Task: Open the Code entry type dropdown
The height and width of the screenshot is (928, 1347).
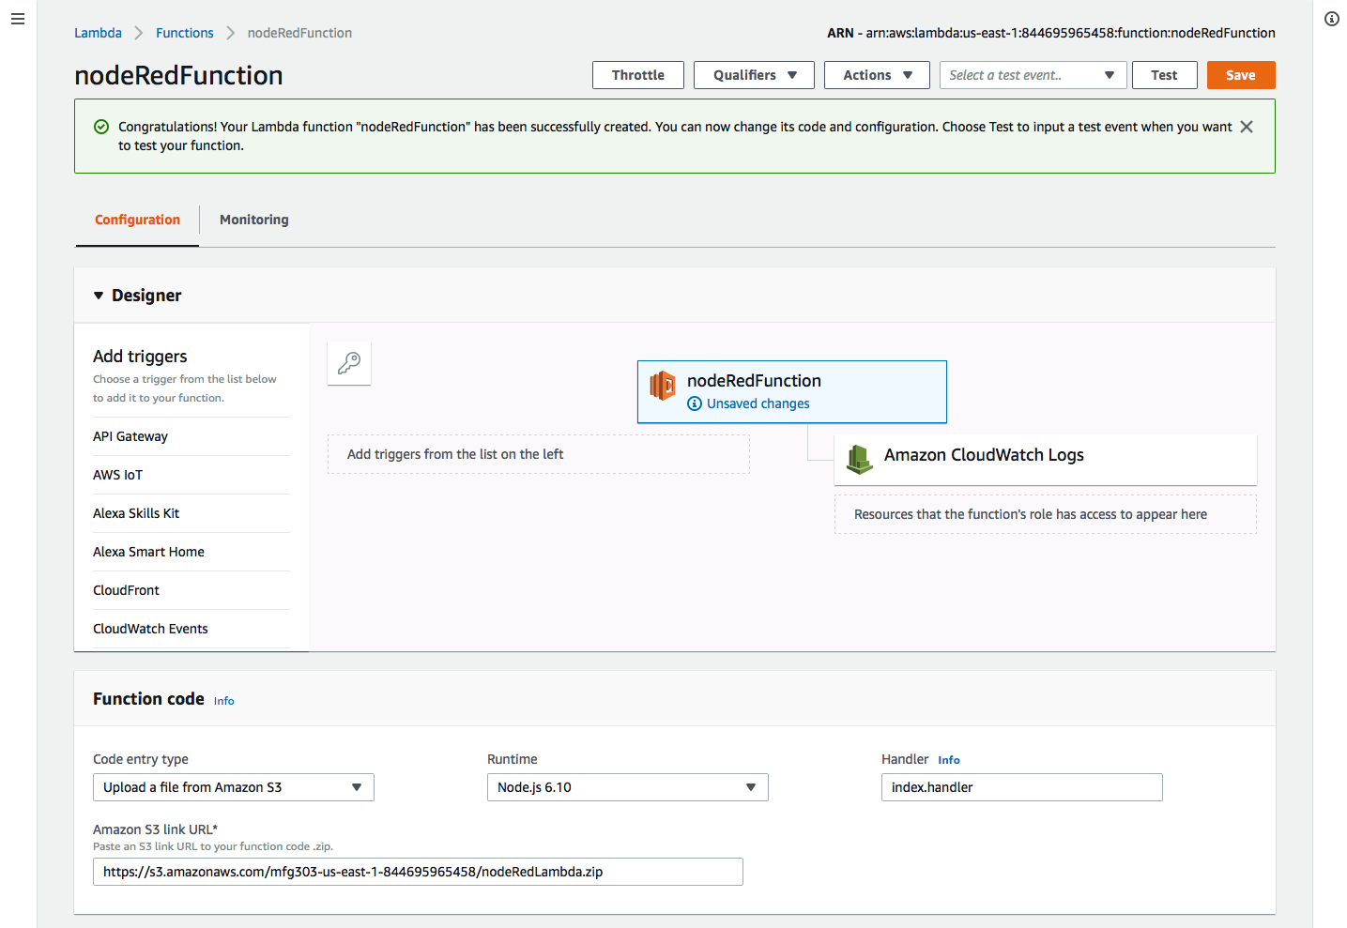Action: coord(234,787)
